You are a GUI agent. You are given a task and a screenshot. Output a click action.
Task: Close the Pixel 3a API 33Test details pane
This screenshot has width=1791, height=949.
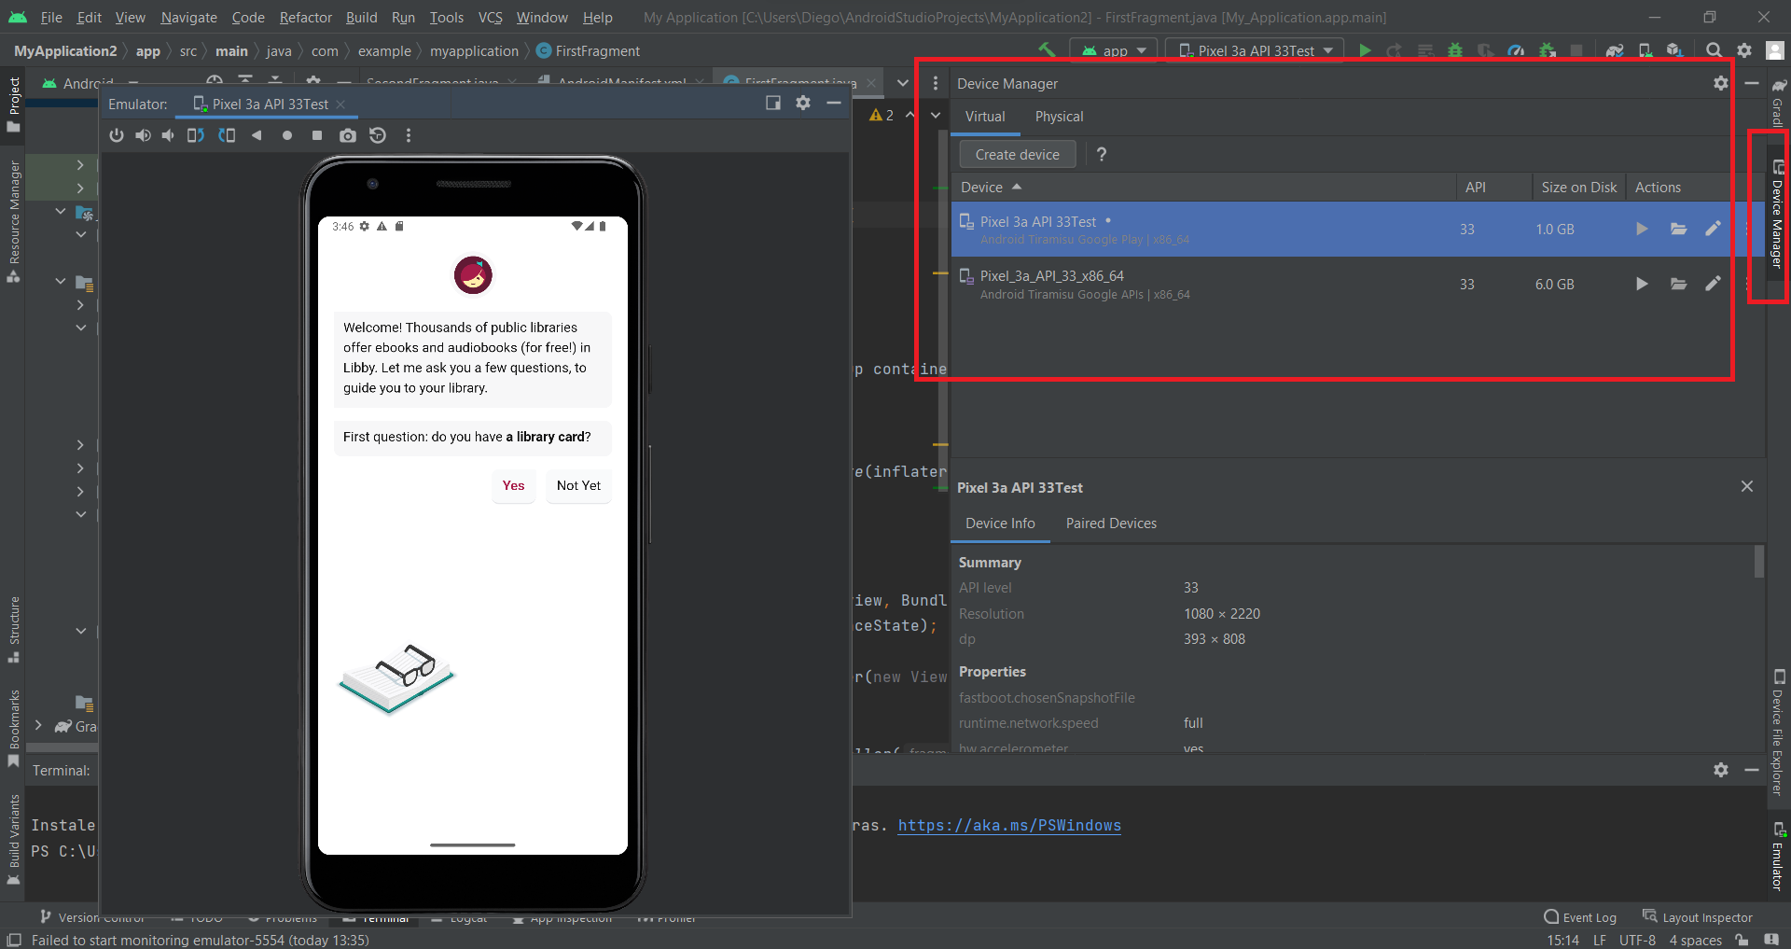(1747, 486)
